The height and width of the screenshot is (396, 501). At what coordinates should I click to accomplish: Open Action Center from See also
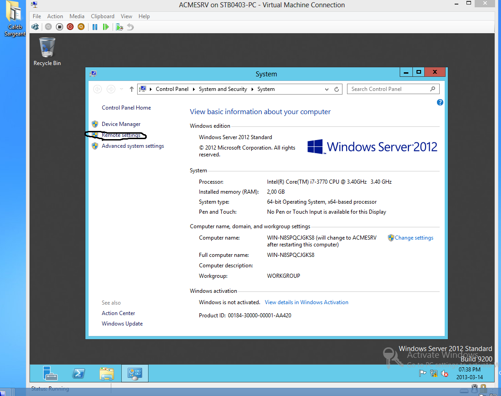pyautogui.click(x=118, y=313)
